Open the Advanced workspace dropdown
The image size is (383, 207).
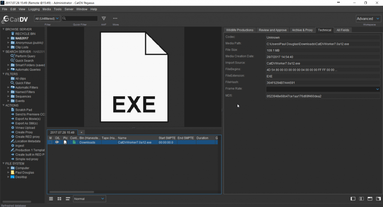coord(368,19)
